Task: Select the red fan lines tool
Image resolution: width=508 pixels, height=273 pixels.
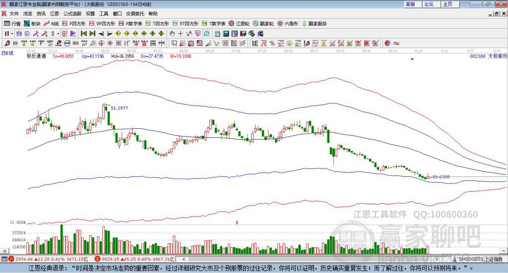Action: pos(183,43)
